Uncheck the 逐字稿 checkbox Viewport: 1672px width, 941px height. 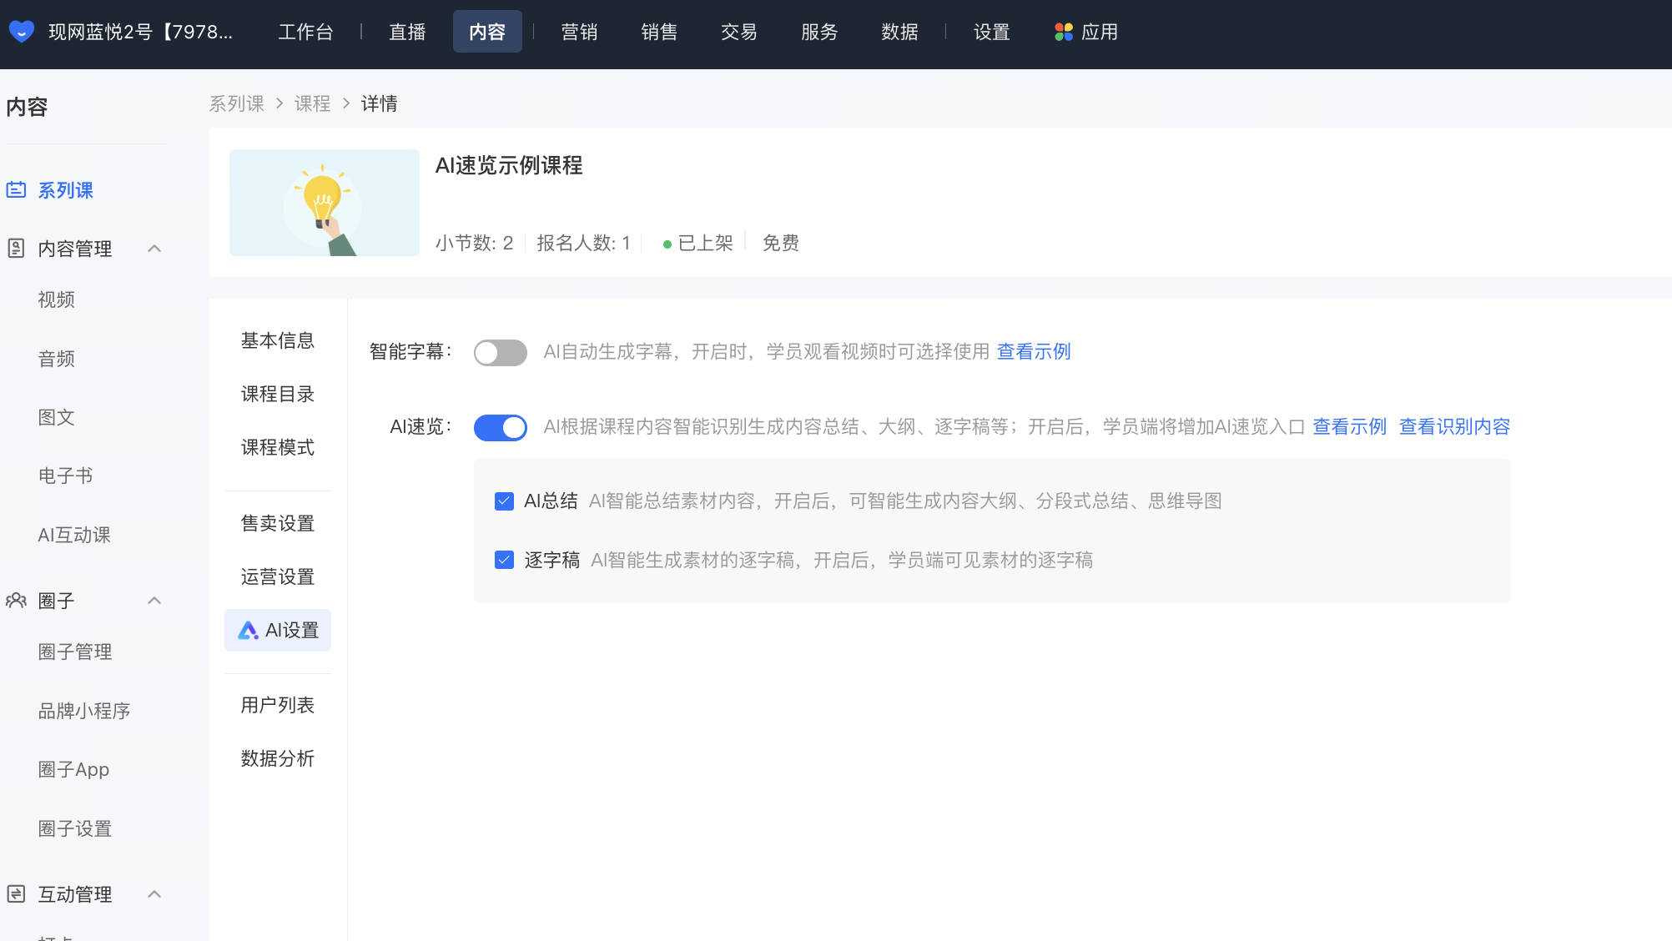[x=504, y=560]
